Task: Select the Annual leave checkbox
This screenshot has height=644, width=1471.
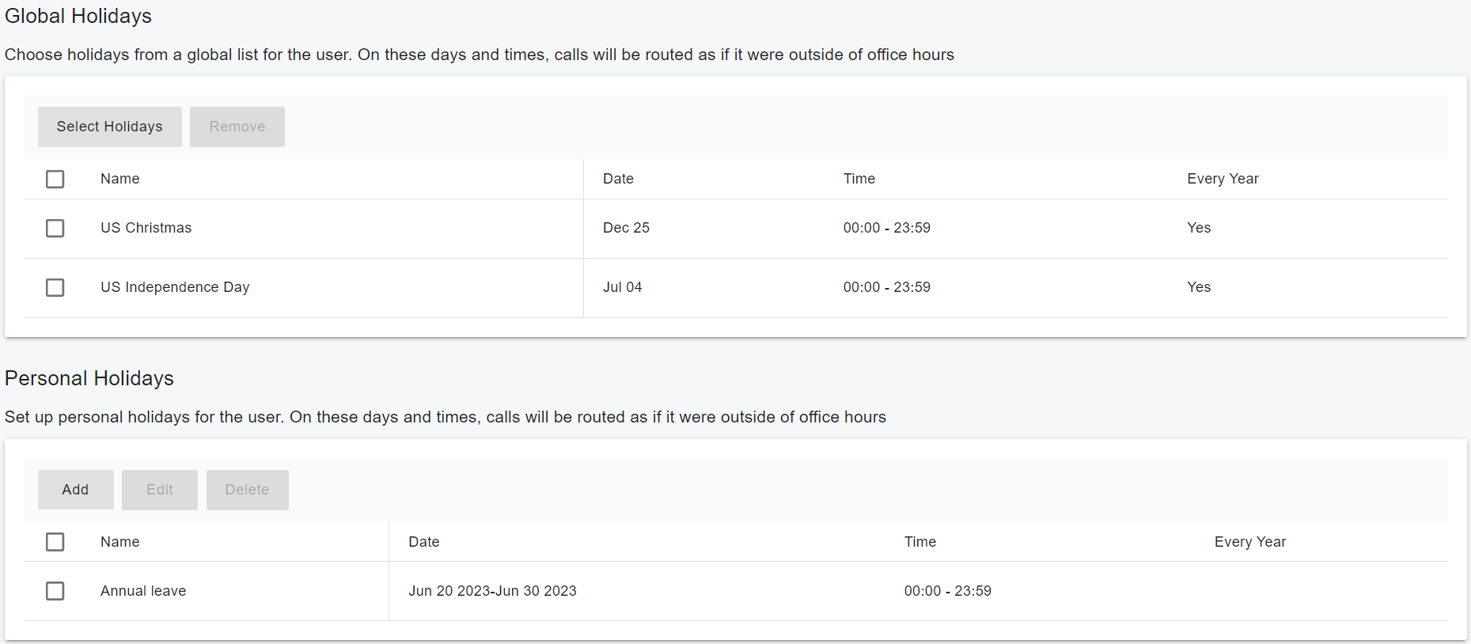Action: click(55, 591)
